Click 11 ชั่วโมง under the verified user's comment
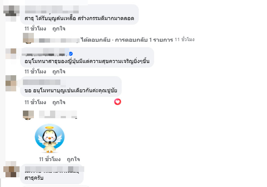This screenshot has height=187, width=267. tap(35, 71)
